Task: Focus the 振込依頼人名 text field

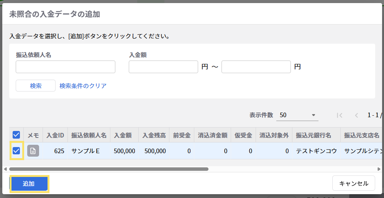Action: [x=66, y=67]
